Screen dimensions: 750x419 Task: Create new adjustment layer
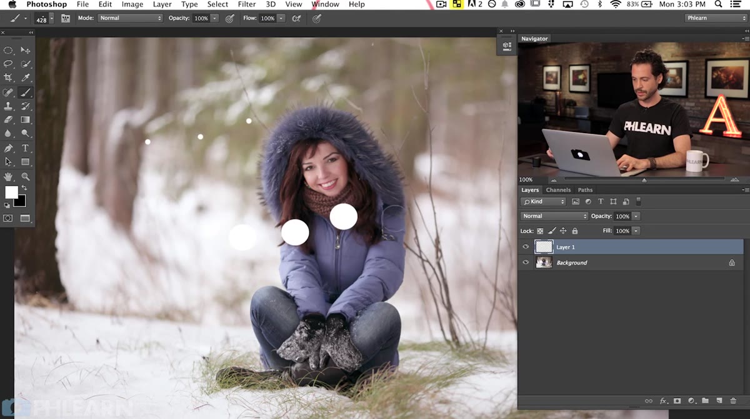(691, 401)
